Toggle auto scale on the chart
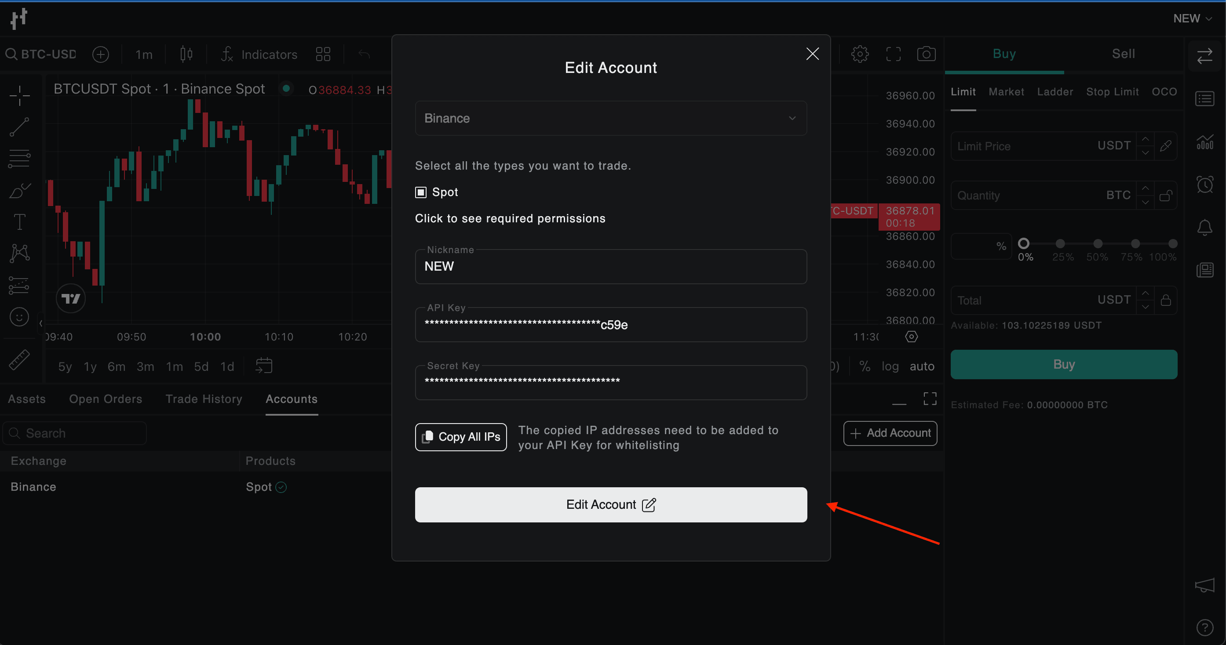 coord(922,366)
